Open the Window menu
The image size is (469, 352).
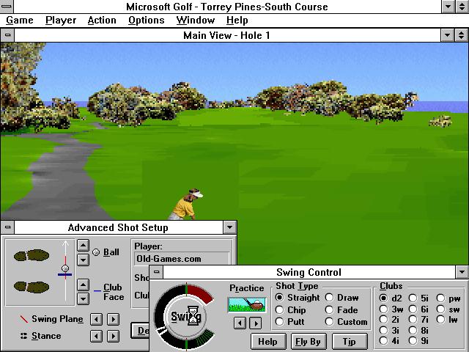[x=196, y=21]
